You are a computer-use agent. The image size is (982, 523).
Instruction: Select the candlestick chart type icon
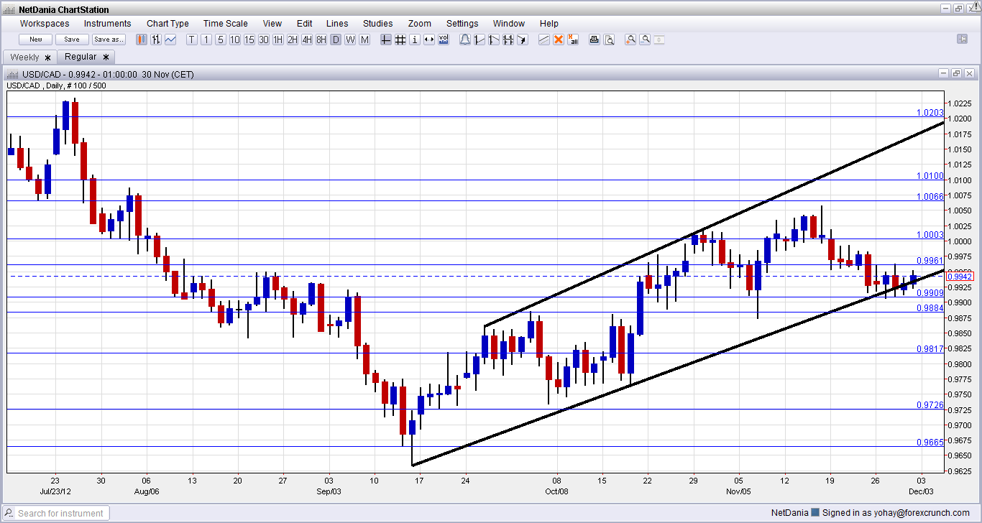pyautogui.click(x=142, y=40)
